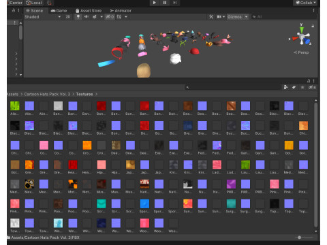
Task: Select the pink Woo... texture thumbnail
Action: click(x=144, y=223)
